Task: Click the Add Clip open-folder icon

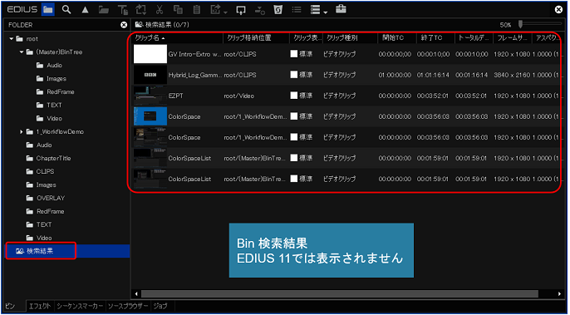Action: (104, 10)
